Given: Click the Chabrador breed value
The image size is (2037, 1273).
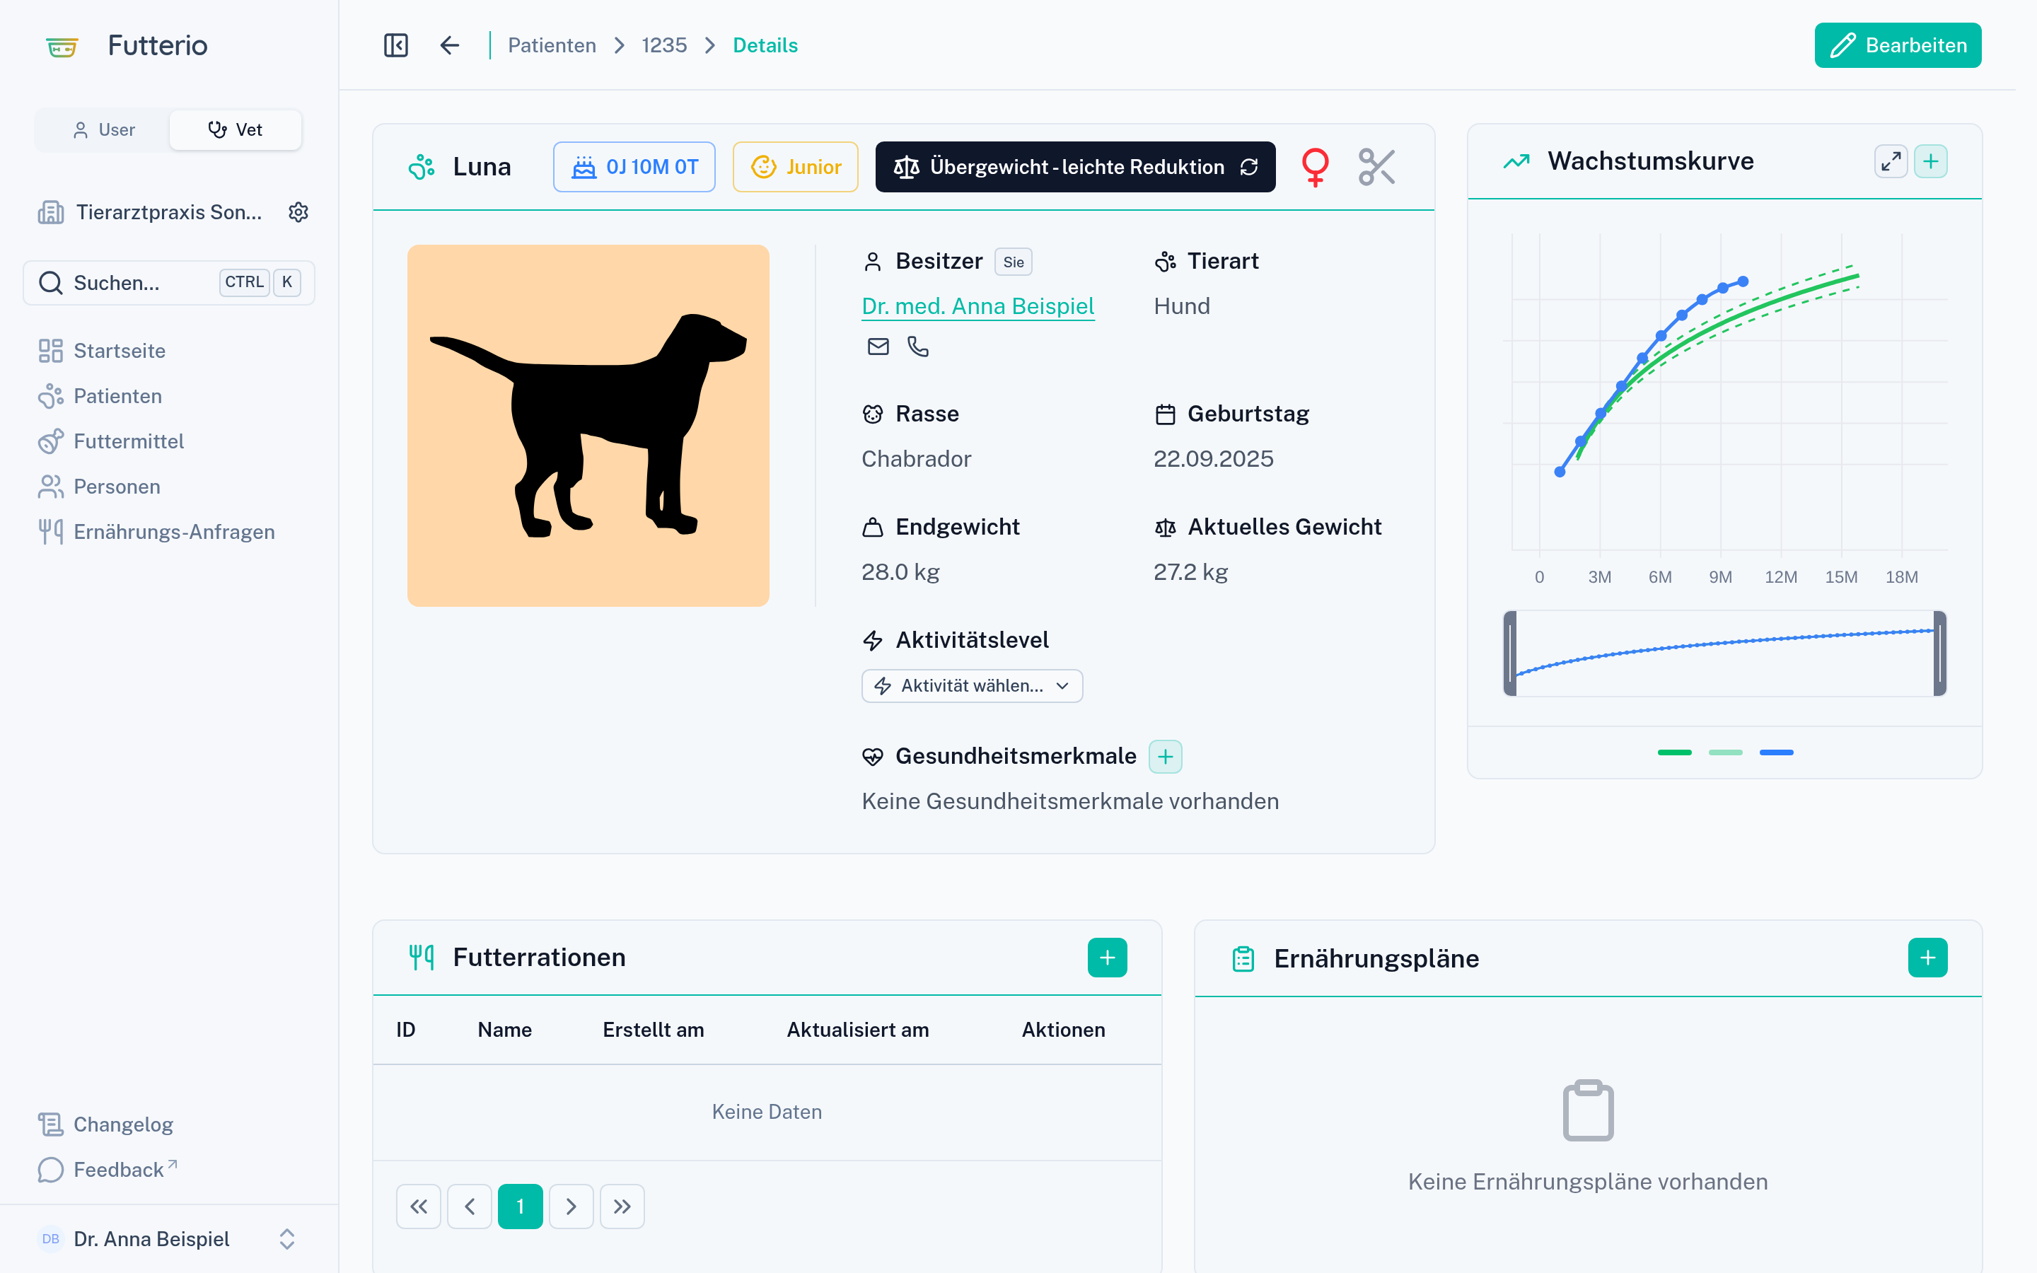Looking at the screenshot, I should tap(916, 459).
